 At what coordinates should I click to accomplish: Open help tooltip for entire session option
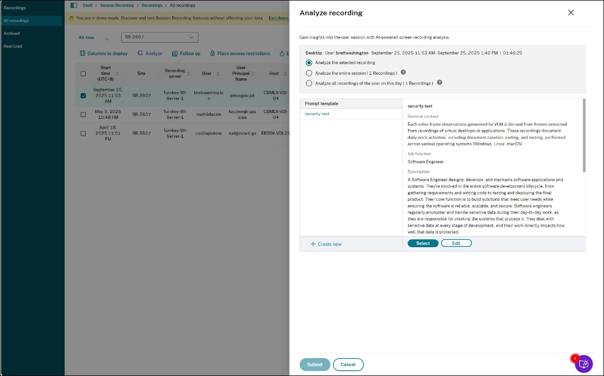coord(403,73)
